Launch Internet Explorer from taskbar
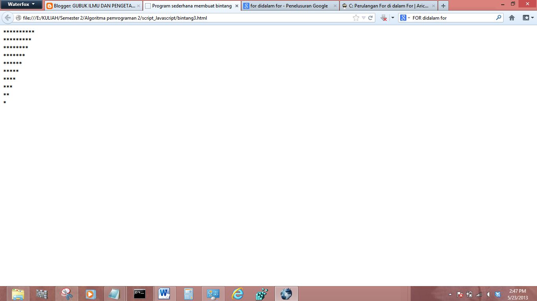The width and height of the screenshot is (537, 301). coord(238,294)
